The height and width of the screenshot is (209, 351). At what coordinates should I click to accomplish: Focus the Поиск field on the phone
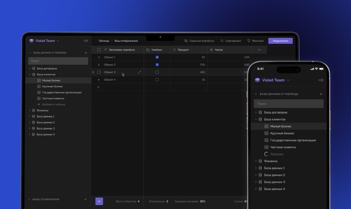pos(289,104)
